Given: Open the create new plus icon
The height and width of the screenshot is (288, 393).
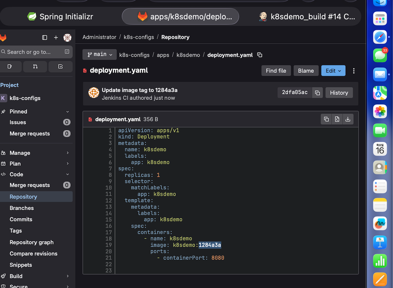Looking at the screenshot, I should [x=56, y=37].
